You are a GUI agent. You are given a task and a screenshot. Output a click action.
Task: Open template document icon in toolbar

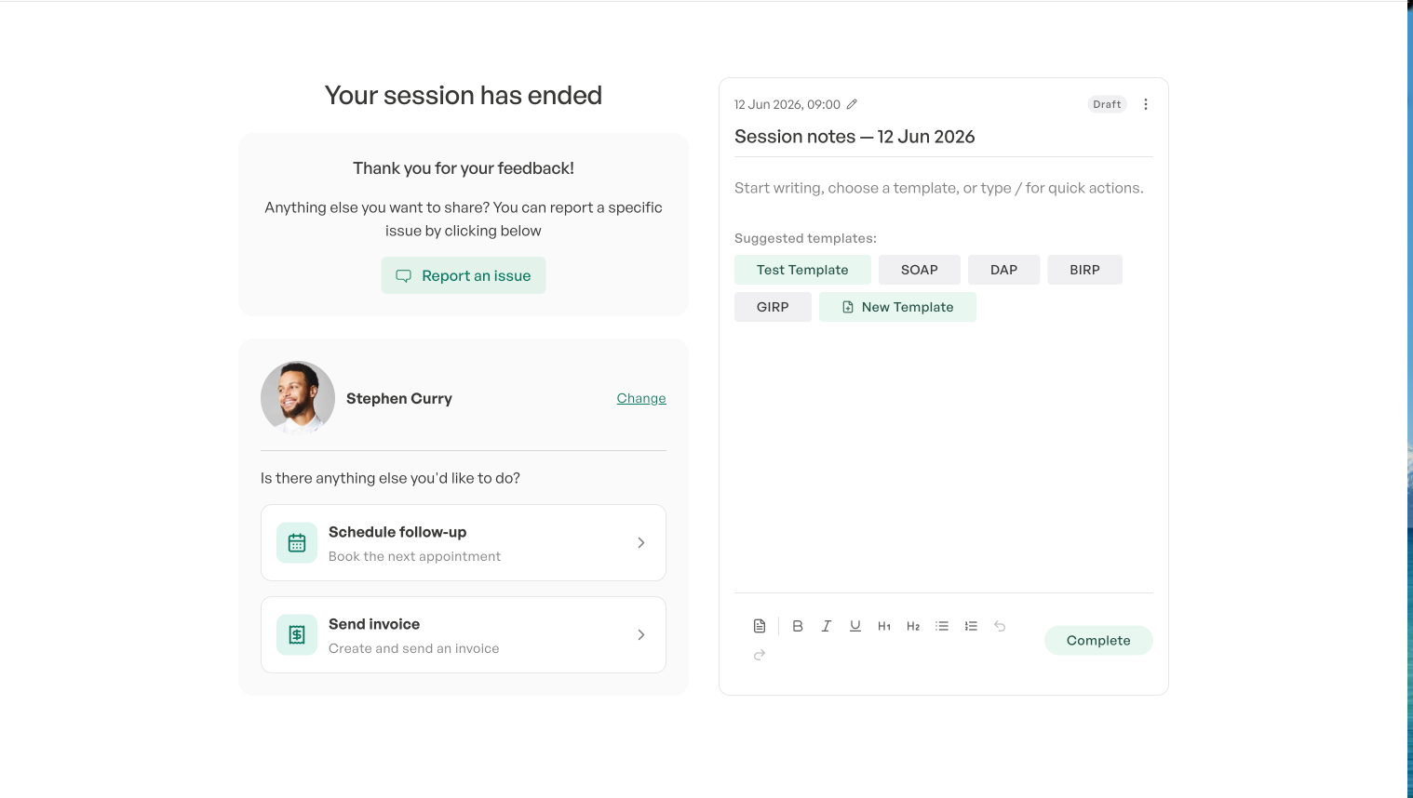coord(760,626)
